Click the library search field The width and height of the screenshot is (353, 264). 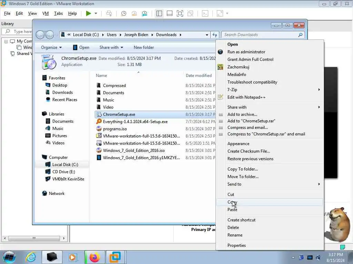click(x=18, y=31)
